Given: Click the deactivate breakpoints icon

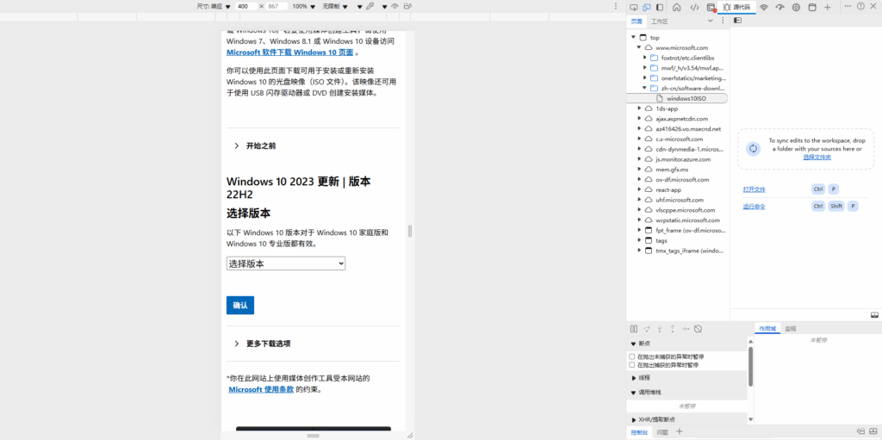Looking at the screenshot, I should [698, 329].
